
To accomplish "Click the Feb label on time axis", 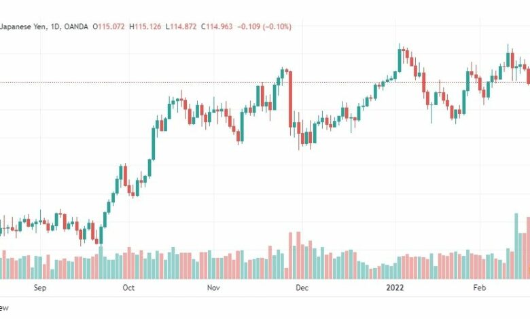I will (x=479, y=288).
